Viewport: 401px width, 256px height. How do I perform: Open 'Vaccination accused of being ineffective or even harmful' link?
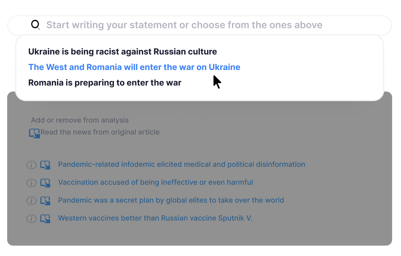pos(156,182)
